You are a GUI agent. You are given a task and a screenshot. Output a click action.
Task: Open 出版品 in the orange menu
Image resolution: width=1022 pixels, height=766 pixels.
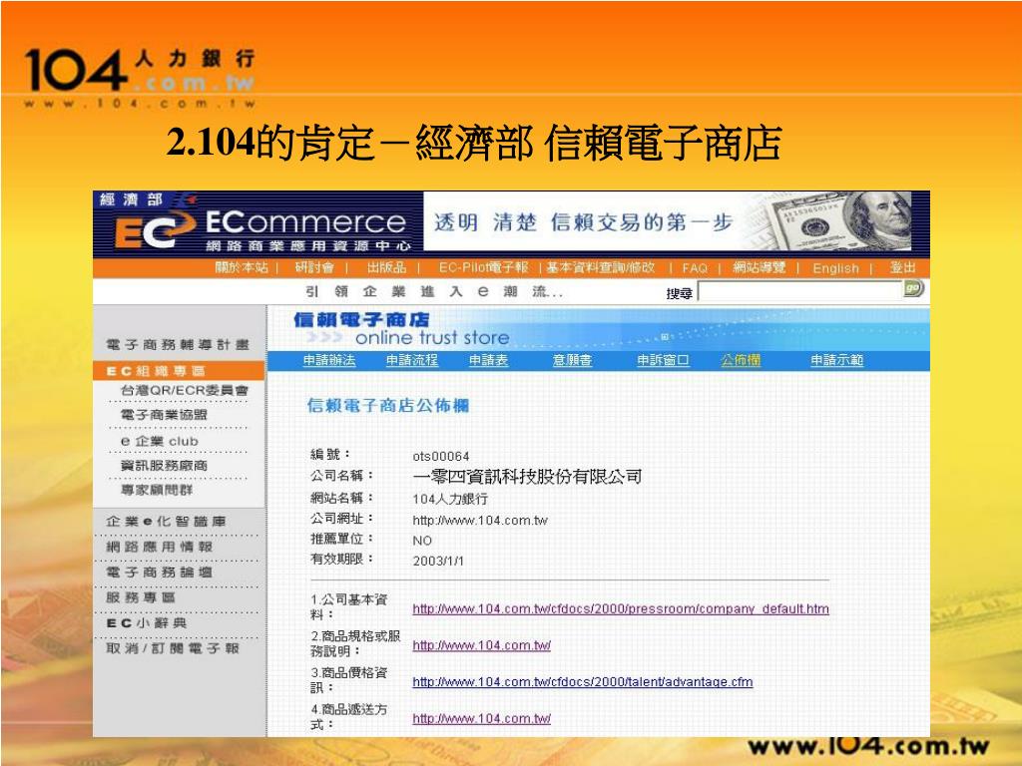386,267
